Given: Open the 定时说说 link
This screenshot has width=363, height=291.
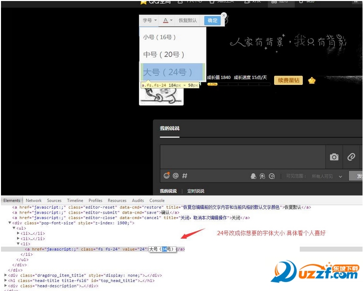Looking at the screenshot, I should click(196, 191).
